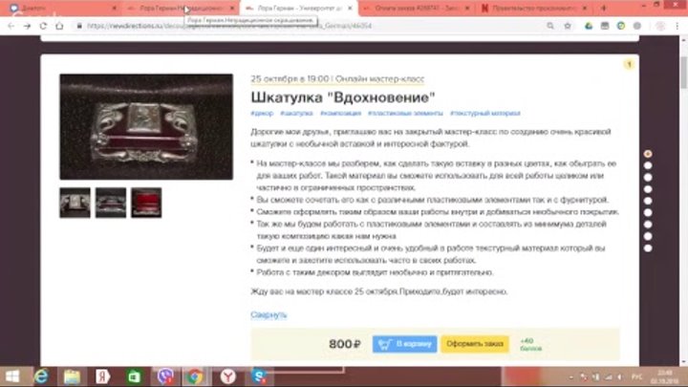Close the active 'Лора Герман - Университет' tab
688x387 pixels.
pyautogui.click(x=350, y=8)
